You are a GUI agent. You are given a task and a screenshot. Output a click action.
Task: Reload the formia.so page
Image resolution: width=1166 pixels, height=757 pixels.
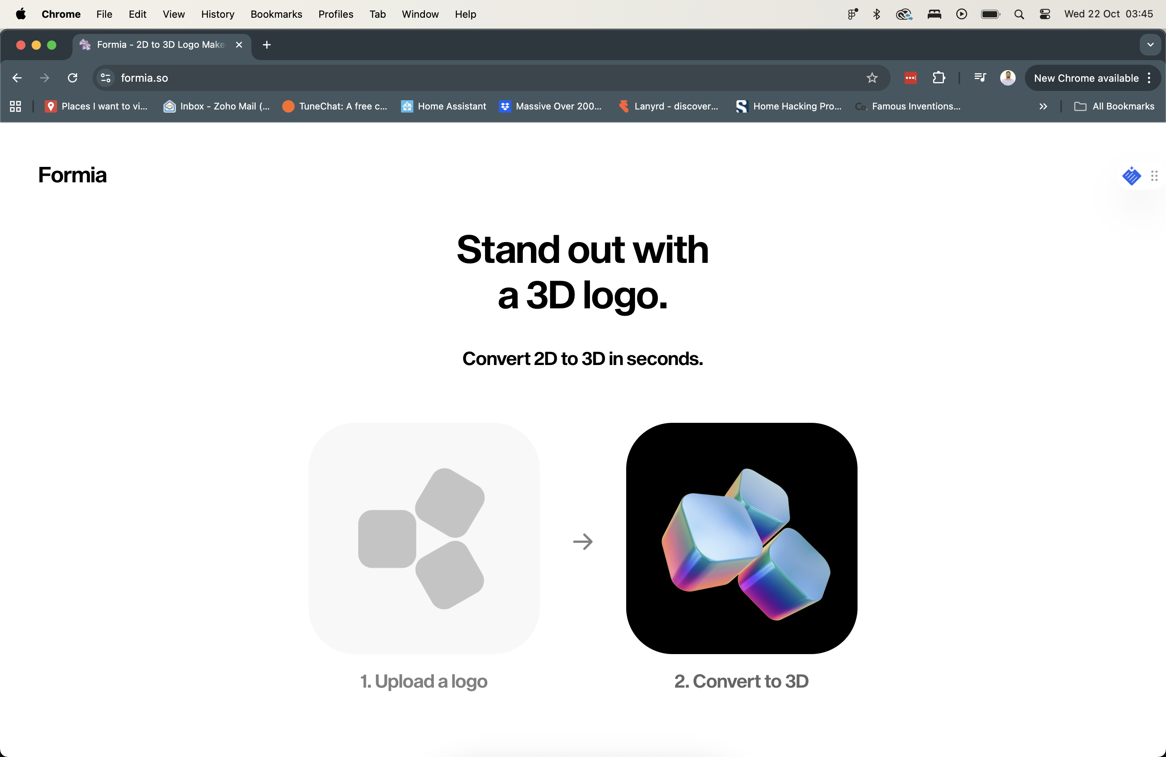(x=72, y=78)
